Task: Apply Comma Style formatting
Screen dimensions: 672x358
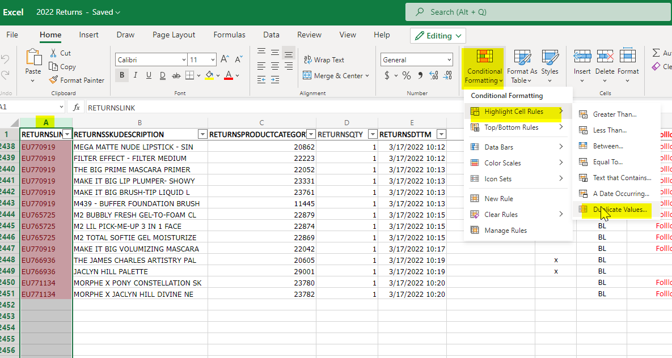Action: point(420,76)
